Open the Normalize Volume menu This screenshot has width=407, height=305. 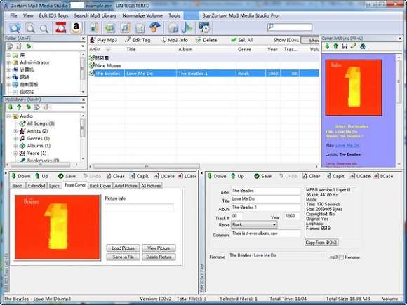coord(142,15)
